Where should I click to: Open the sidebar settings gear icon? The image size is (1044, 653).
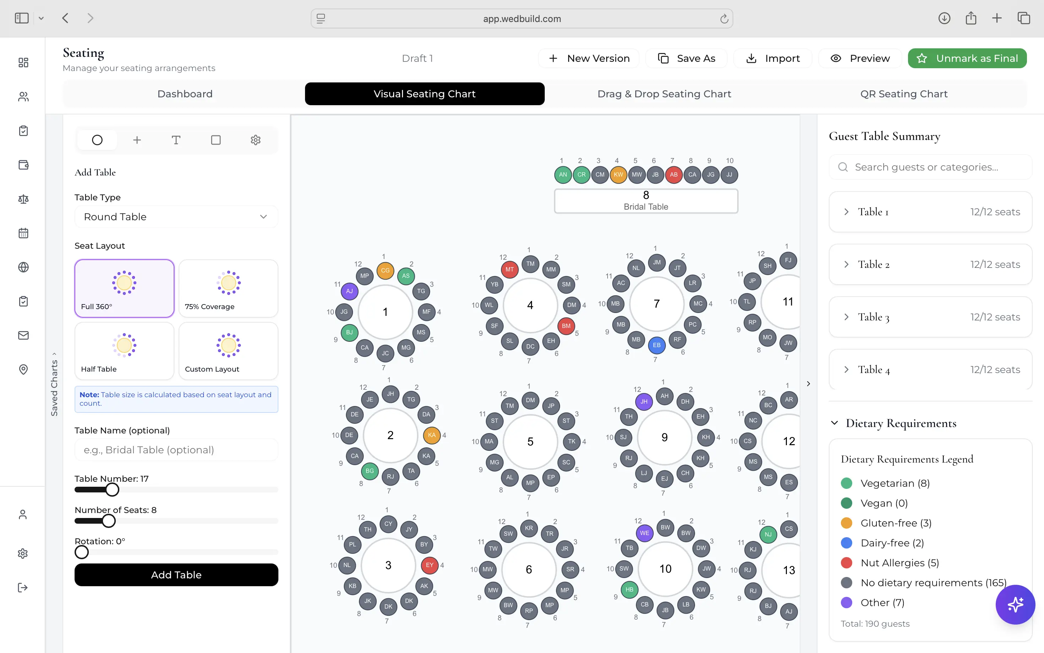[23, 554]
